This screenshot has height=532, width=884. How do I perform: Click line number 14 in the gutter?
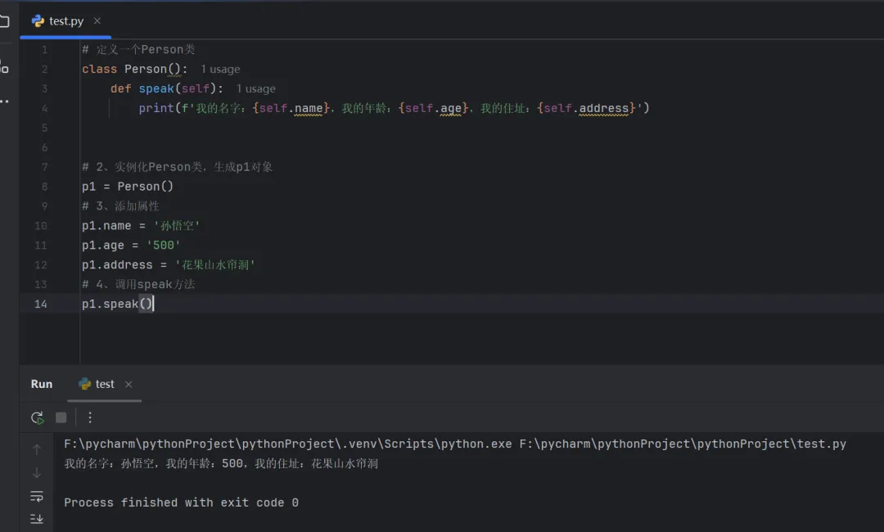[41, 304]
